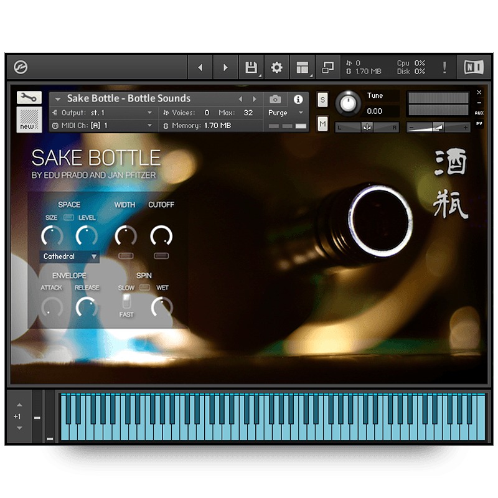Toggle the Spin effect on/off switch
The width and height of the screenshot is (498, 498).
145,288
